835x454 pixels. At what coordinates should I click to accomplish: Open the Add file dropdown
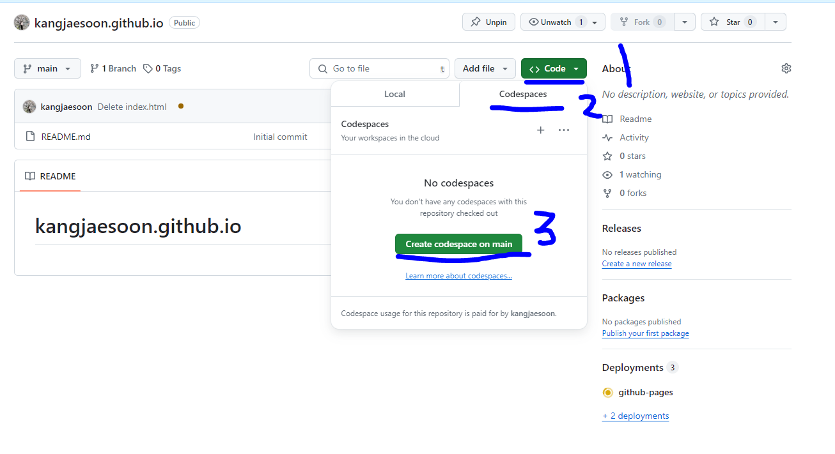485,68
